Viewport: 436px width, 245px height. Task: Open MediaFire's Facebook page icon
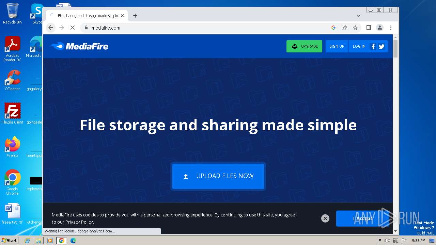tap(373, 47)
